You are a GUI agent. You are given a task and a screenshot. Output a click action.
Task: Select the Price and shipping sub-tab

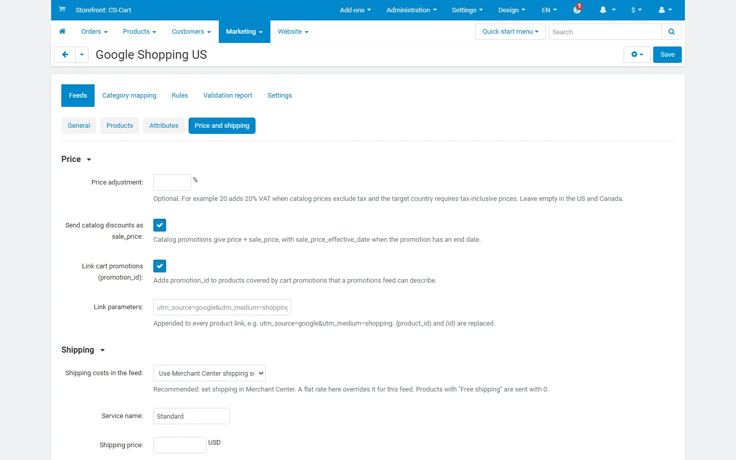[222, 126]
